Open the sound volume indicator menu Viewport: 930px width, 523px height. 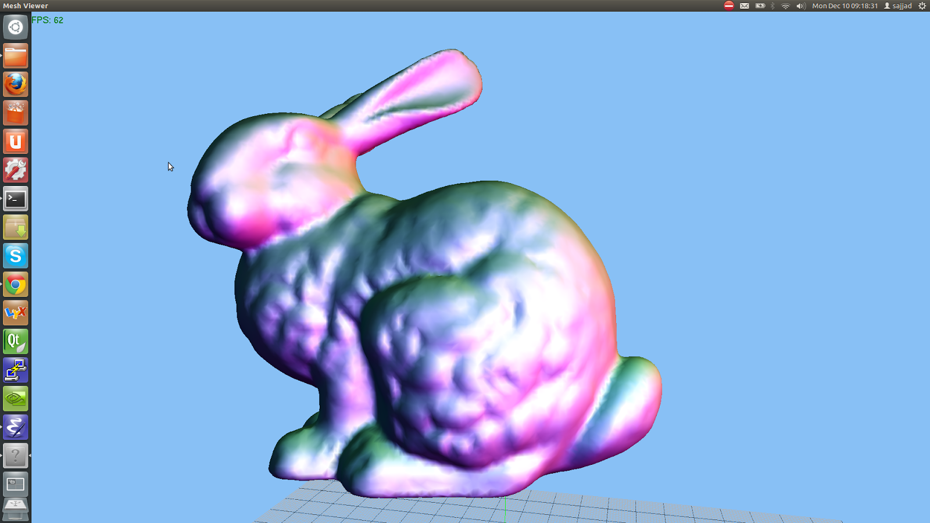800,6
